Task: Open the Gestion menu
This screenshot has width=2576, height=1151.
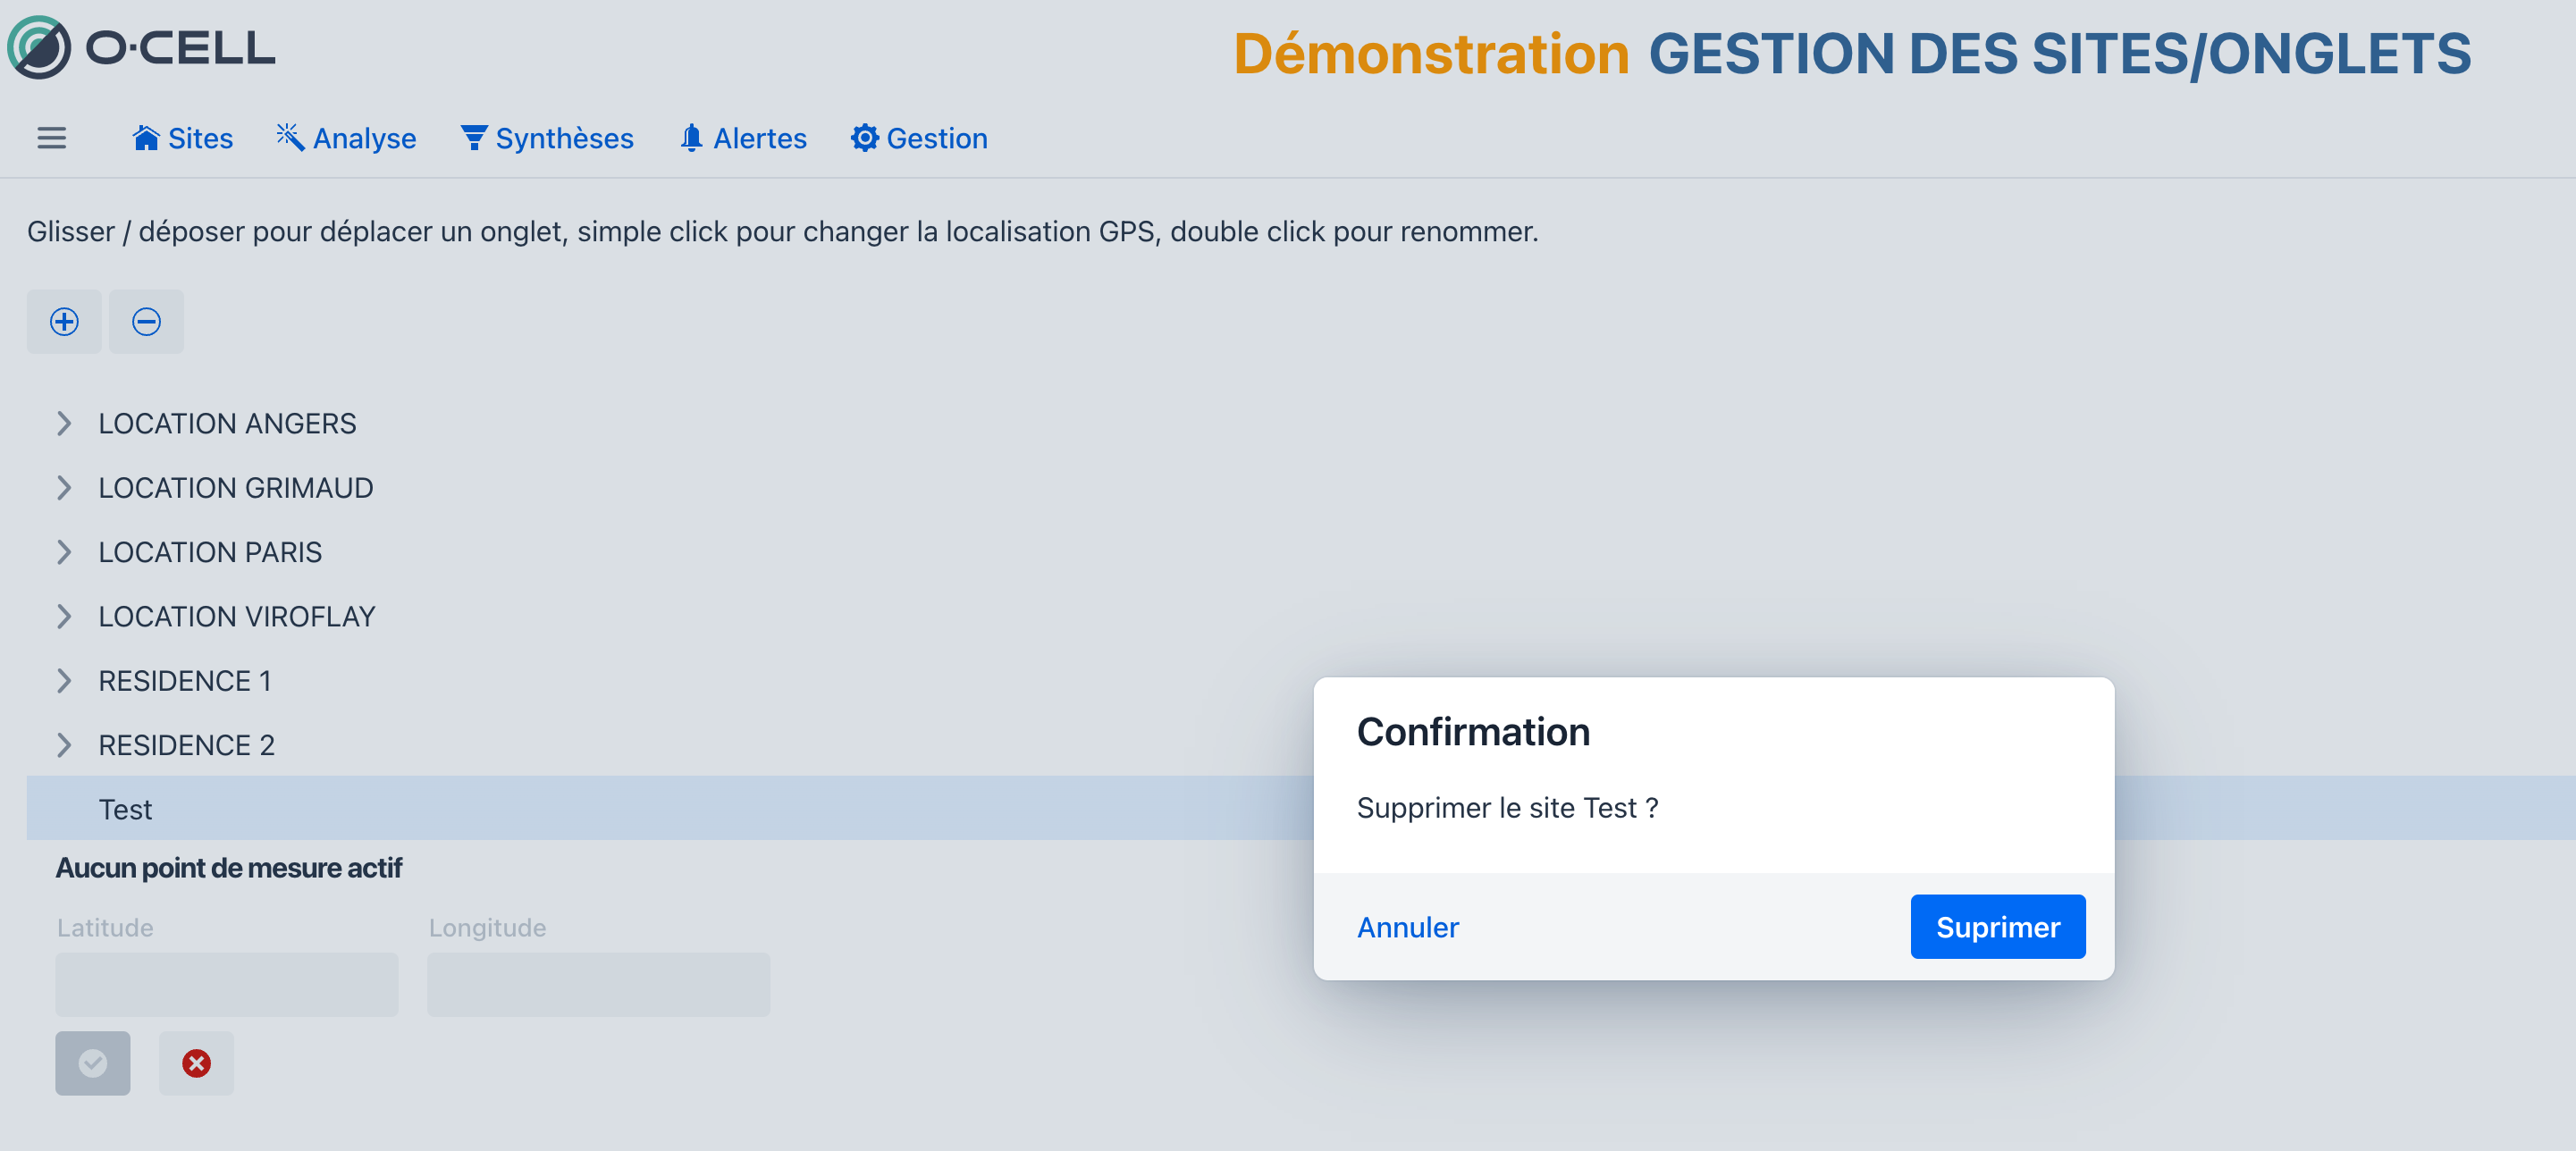Action: pyautogui.click(x=919, y=138)
